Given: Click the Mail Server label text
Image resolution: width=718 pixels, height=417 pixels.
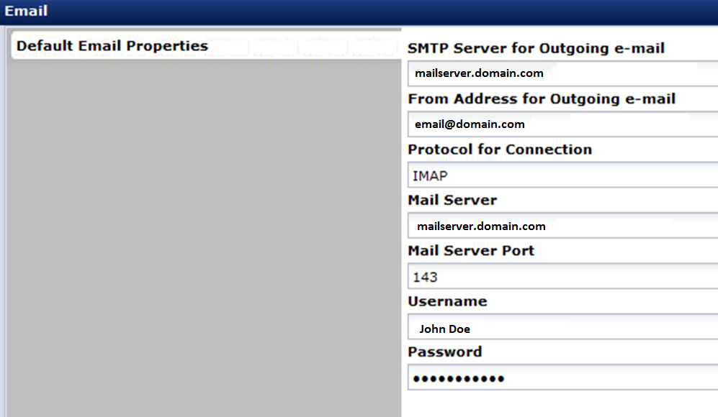Looking at the screenshot, I should 452,200.
